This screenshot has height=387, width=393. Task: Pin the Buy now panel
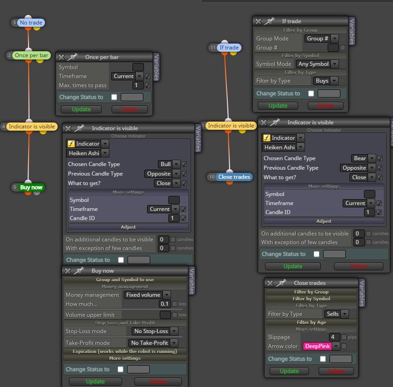(79, 271)
